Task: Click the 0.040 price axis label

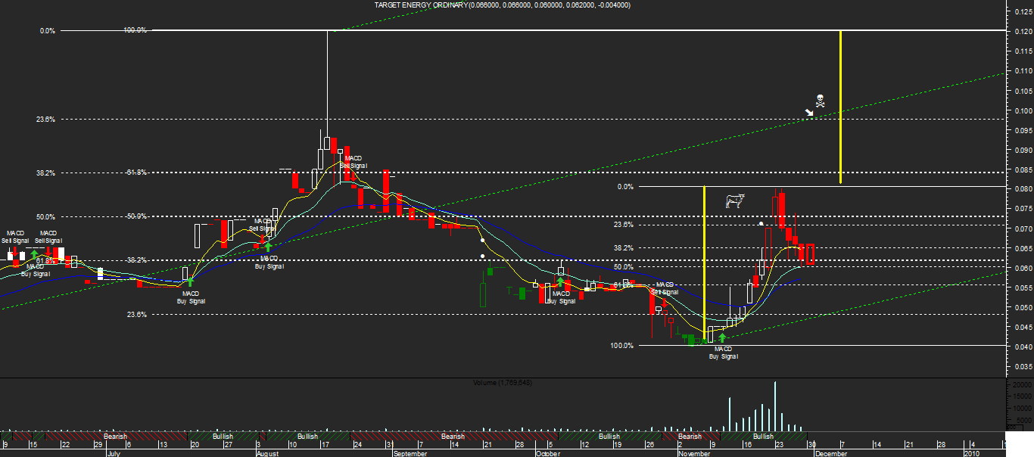Action: click(1022, 347)
